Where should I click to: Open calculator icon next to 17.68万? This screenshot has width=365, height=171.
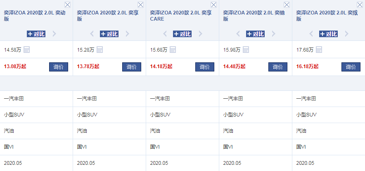319,50
